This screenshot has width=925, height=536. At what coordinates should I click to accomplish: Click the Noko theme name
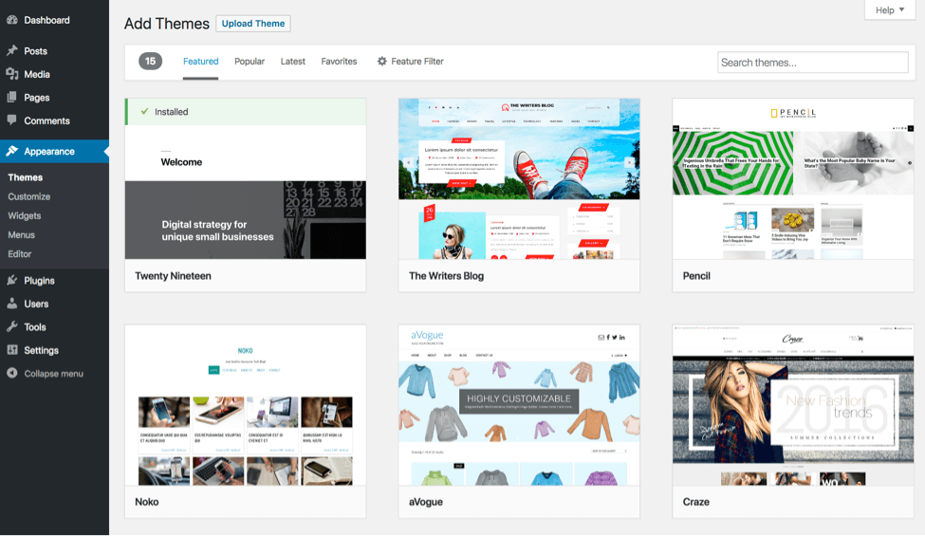146,502
